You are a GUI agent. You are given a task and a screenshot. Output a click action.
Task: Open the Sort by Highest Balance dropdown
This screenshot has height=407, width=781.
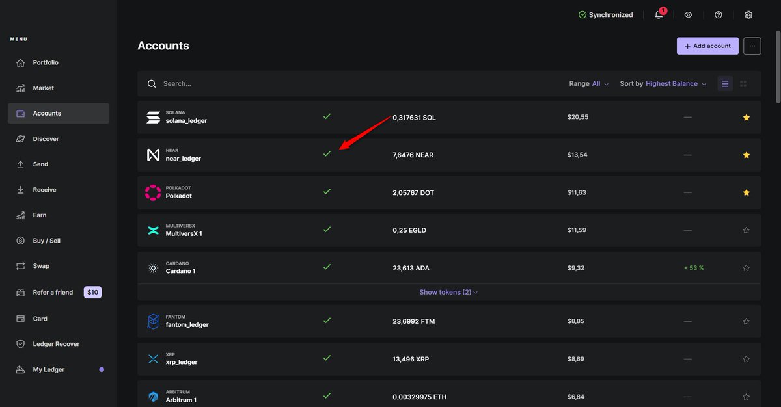tap(663, 84)
